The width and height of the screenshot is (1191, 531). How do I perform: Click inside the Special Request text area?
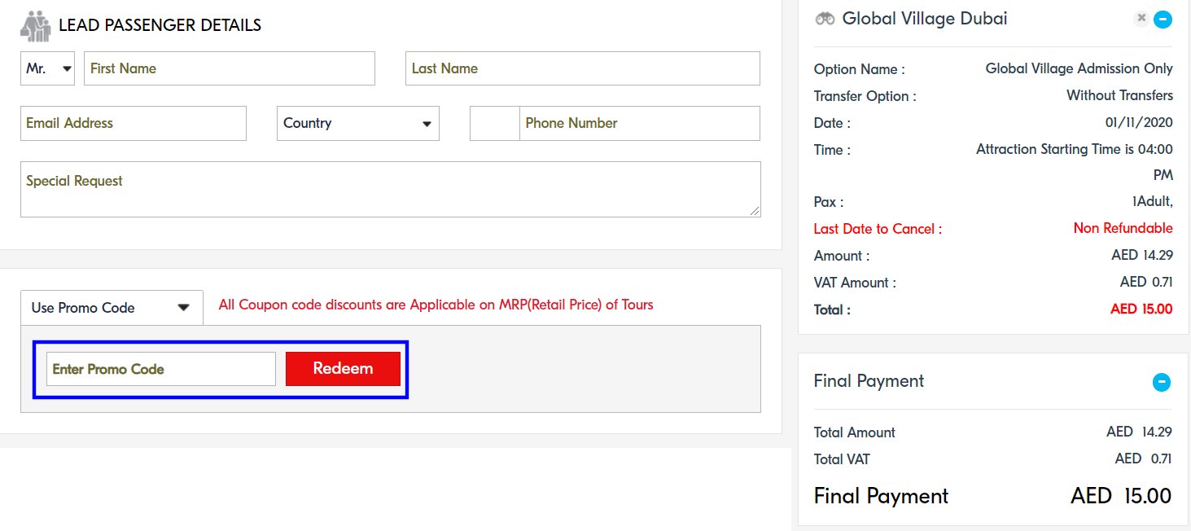coord(390,189)
